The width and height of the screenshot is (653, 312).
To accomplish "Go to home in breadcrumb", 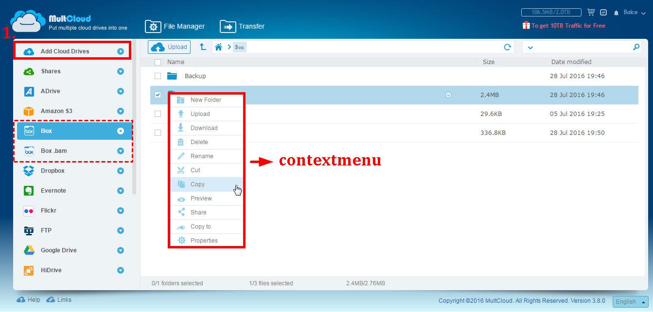I will [219, 47].
